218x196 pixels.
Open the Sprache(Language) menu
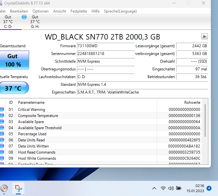tap(120, 11)
